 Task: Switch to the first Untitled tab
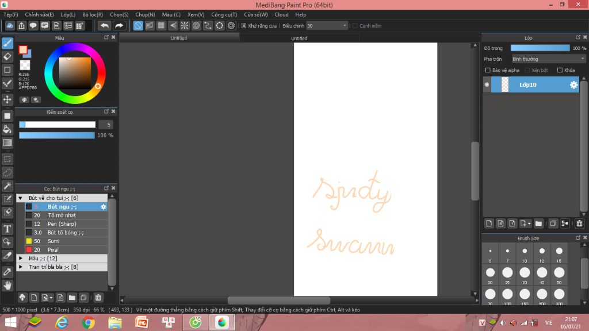tap(179, 38)
